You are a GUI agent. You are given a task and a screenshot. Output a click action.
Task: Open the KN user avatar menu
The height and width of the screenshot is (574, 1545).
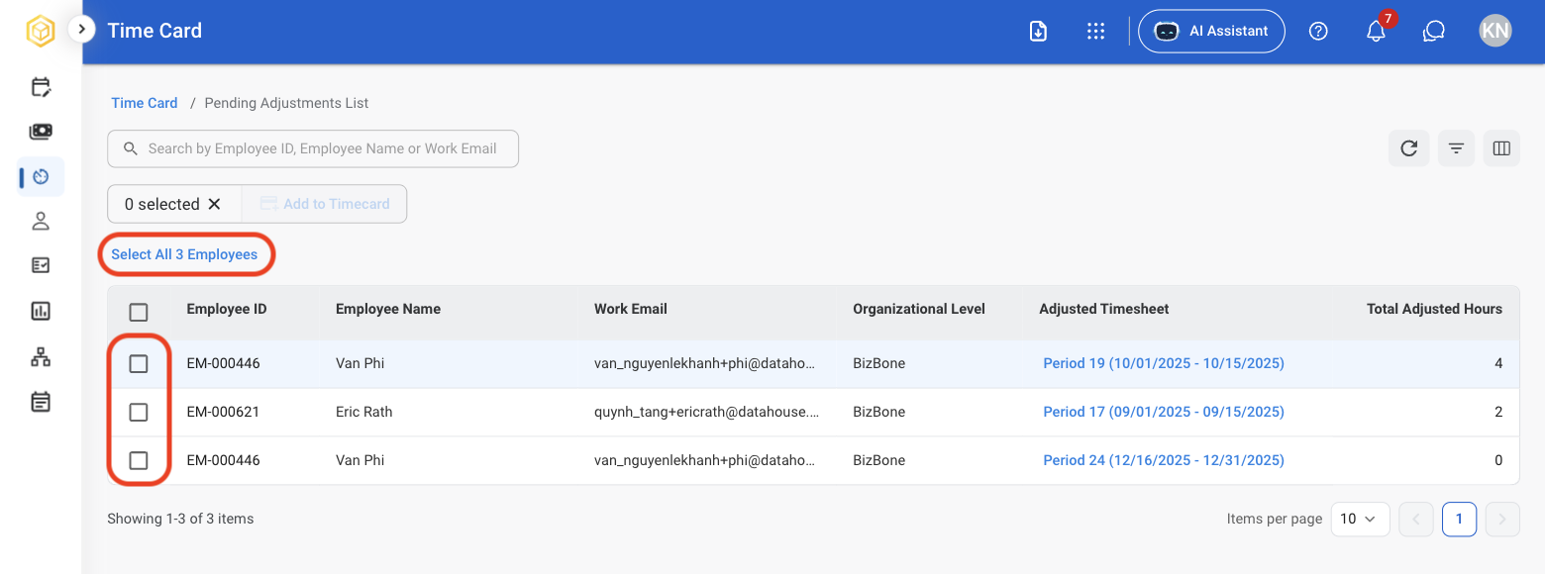[x=1495, y=31]
